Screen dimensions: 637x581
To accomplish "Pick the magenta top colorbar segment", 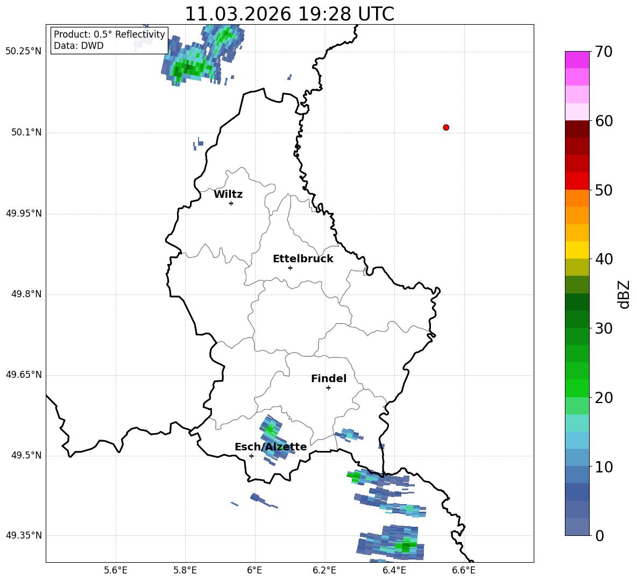I will coord(577,60).
